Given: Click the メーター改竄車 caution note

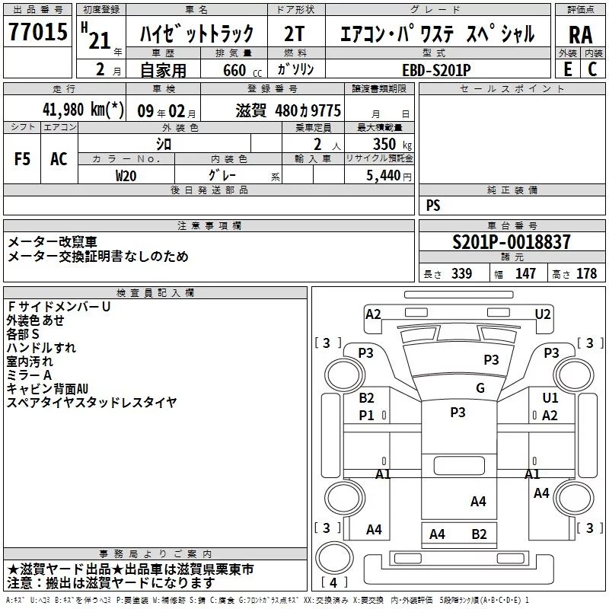Looking at the screenshot, I should (x=53, y=242).
